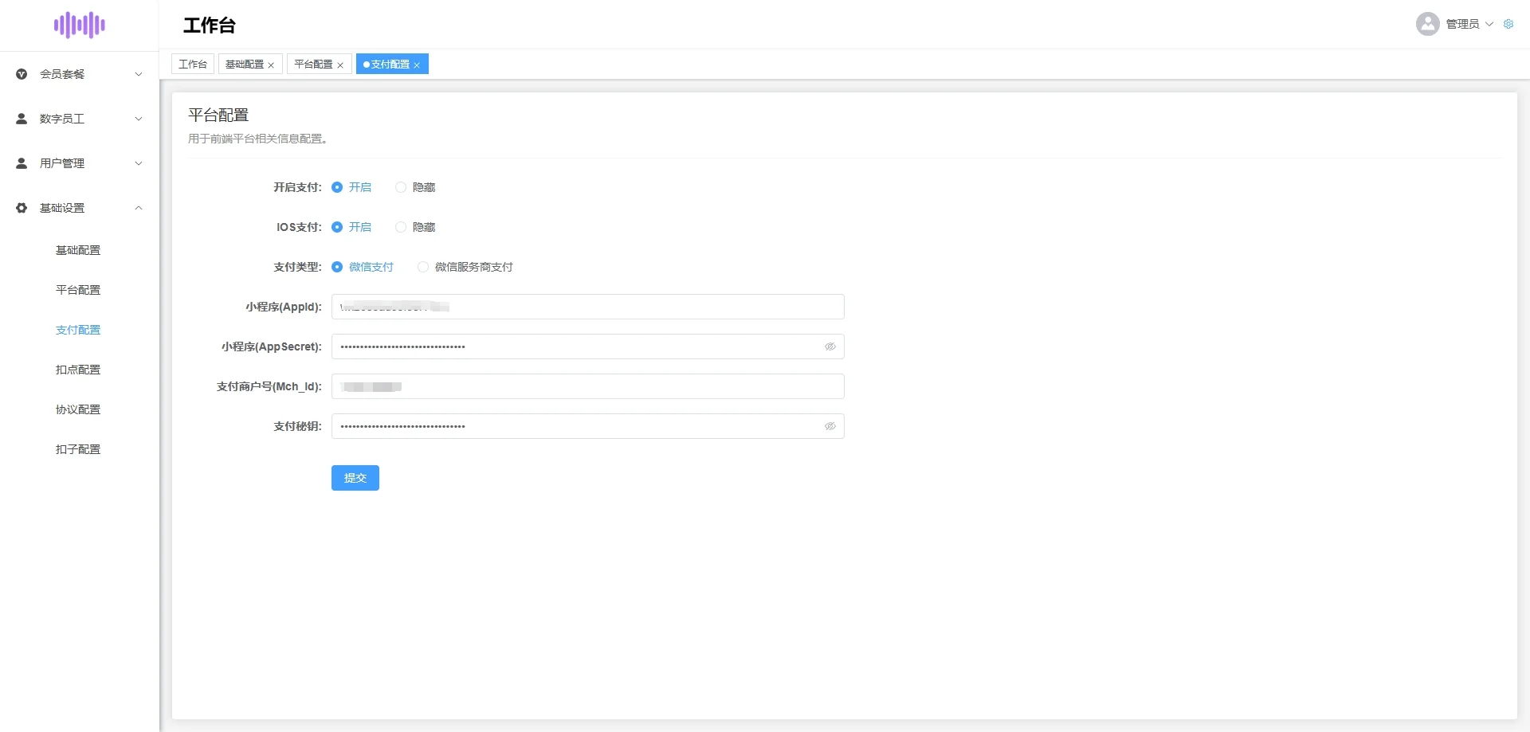Click the 基础设置 gear icon in sidebar
The width and height of the screenshot is (1530, 732).
[22, 208]
